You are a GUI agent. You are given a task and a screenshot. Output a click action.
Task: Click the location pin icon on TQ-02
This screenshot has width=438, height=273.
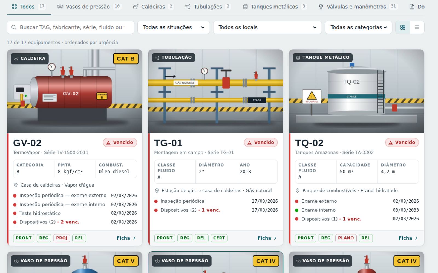click(298, 191)
